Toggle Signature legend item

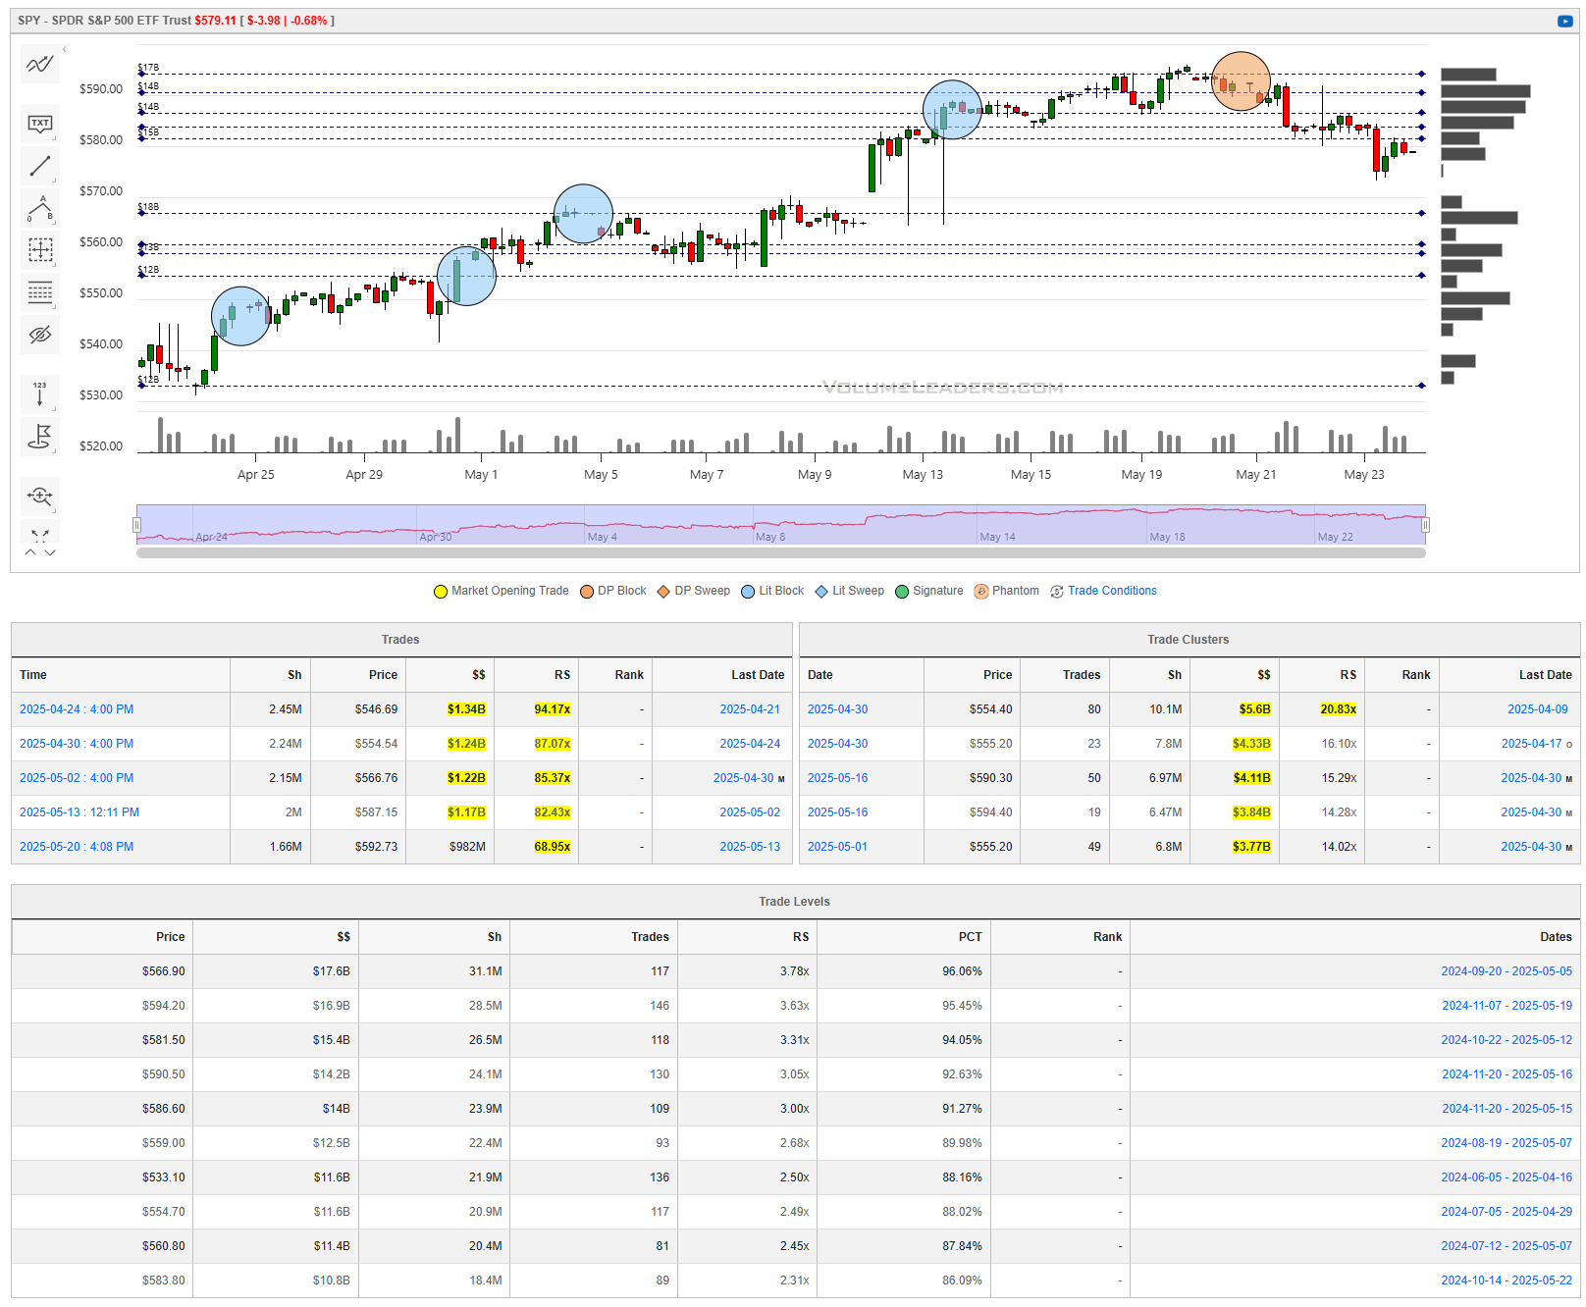(929, 591)
